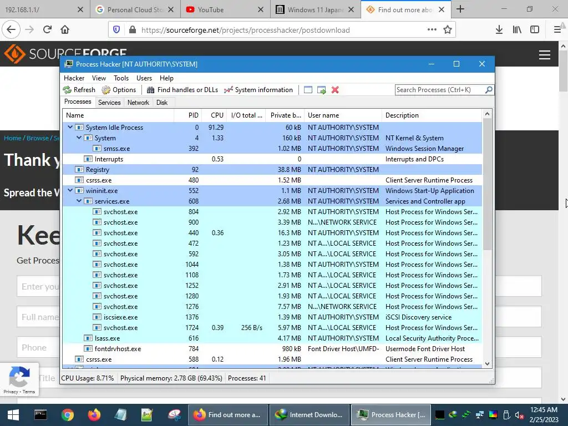Open the Tools menu
Screen dimensions: 568x426
(121, 78)
